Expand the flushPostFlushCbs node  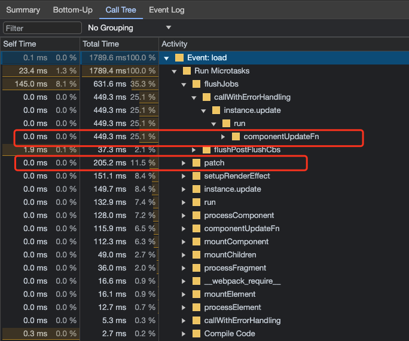click(x=194, y=150)
